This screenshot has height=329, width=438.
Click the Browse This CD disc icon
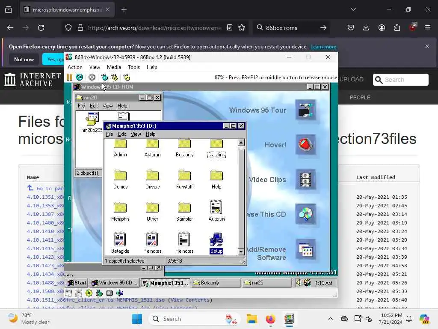[x=305, y=214]
